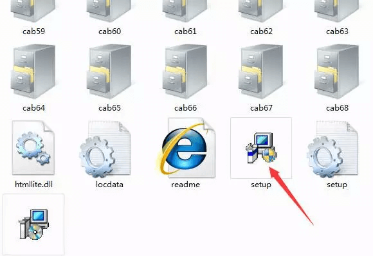Select the htmllite.dll file icon

33,148
